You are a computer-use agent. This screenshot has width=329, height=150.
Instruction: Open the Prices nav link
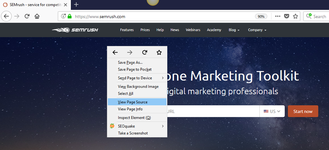[145, 30]
